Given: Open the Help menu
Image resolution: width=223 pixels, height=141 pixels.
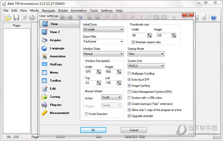Looking at the screenshot, I should pos(119,10).
